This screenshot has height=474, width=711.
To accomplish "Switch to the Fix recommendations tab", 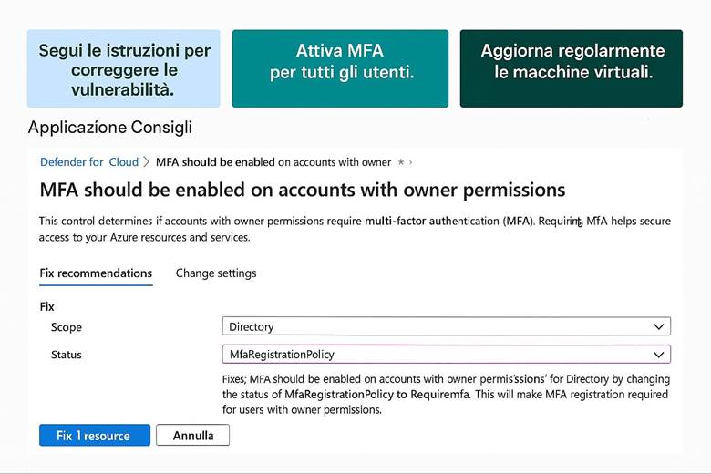I will (96, 273).
